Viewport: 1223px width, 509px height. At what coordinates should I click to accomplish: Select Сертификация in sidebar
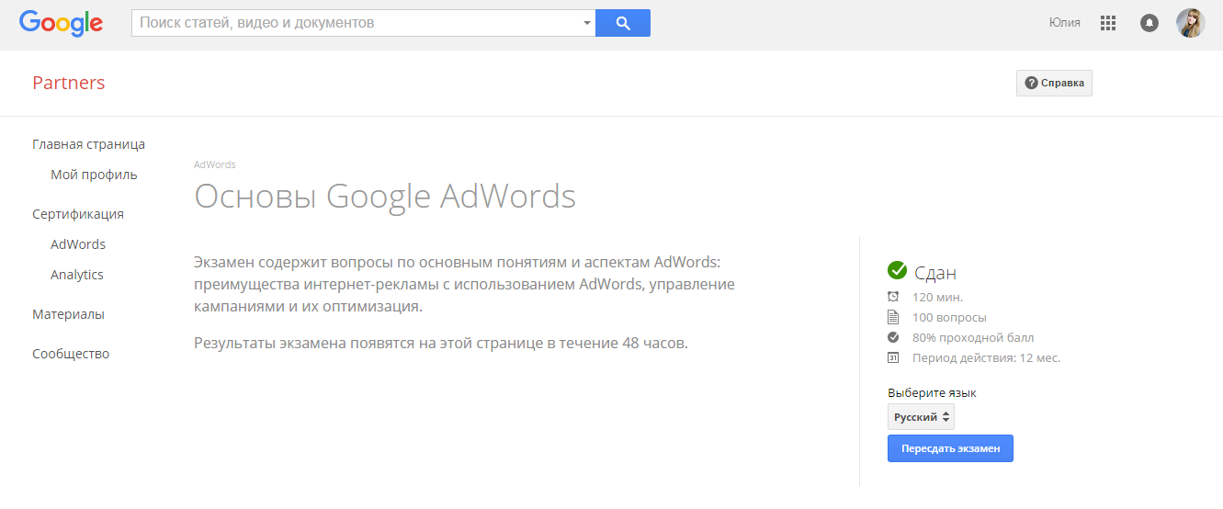(x=78, y=214)
